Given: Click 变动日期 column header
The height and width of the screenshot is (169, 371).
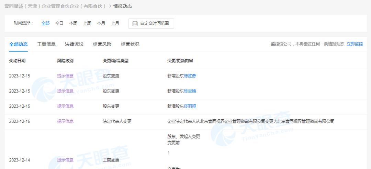Looking at the screenshot, I should pyautogui.click(x=17, y=61).
